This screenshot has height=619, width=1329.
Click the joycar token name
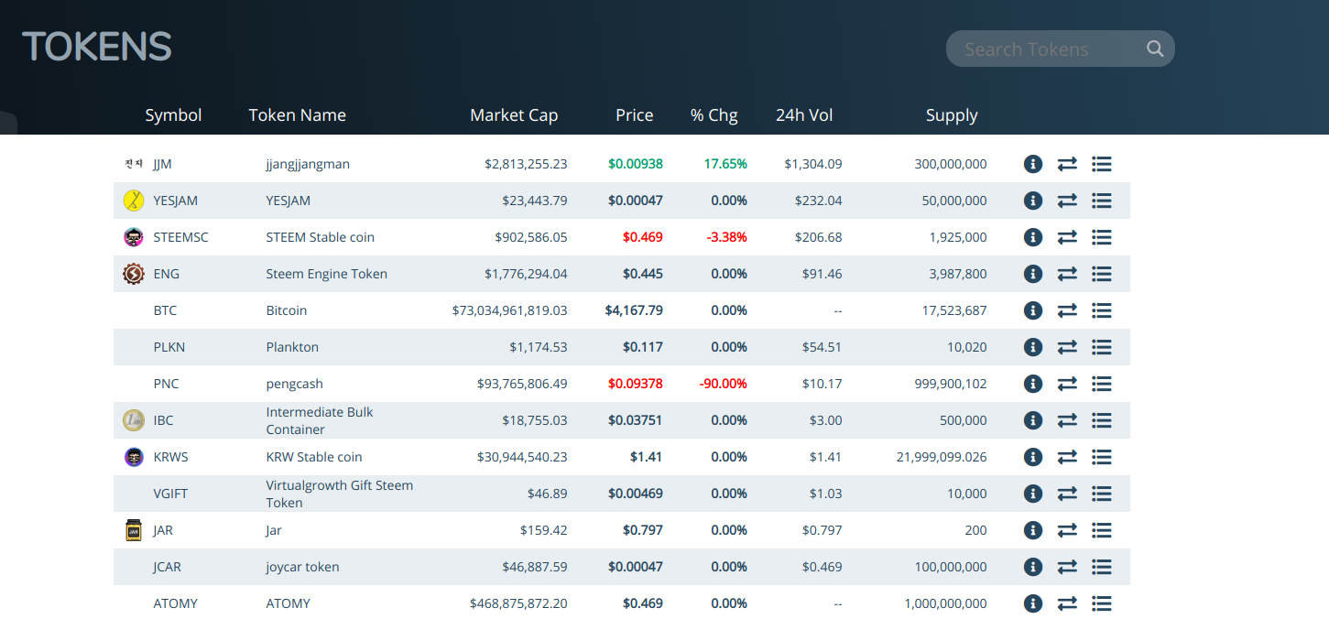(303, 567)
